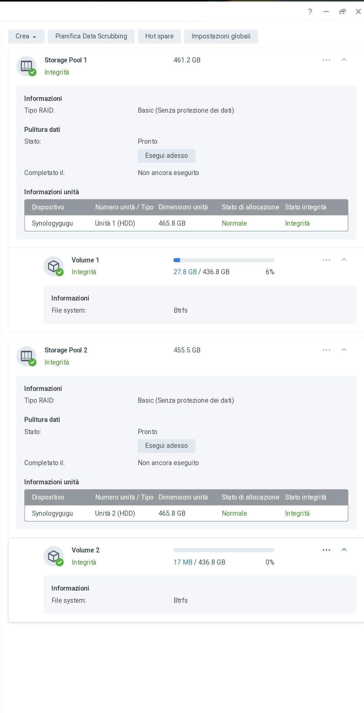Run Esegui adesso for Storage Pool 1
Image resolution: width=364 pixels, height=713 pixels.
[166, 156]
